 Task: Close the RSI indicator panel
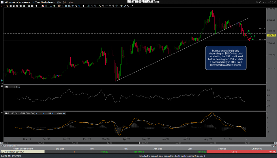pos(2,86)
